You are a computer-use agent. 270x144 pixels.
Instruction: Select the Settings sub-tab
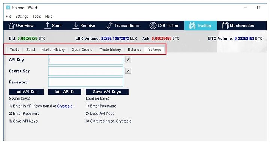point(154,49)
